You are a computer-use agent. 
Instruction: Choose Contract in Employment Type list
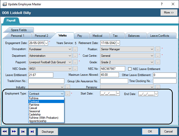click(x=46, y=102)
